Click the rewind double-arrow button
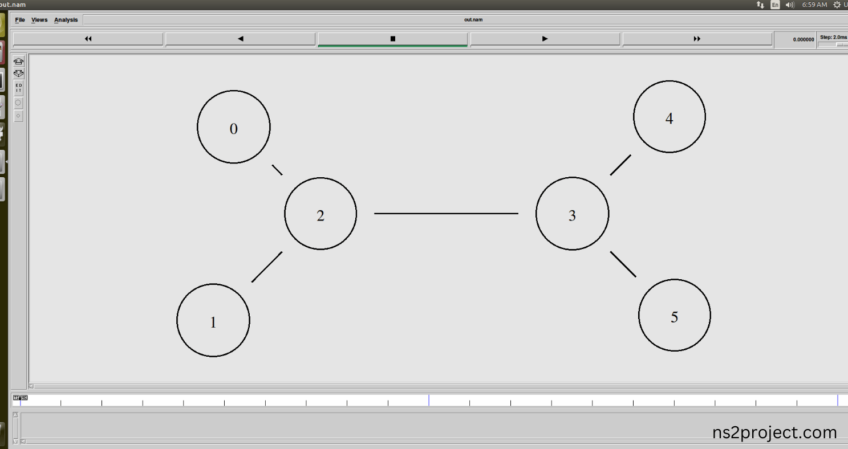Screen dimensions: 848x449 coord(88,39)
